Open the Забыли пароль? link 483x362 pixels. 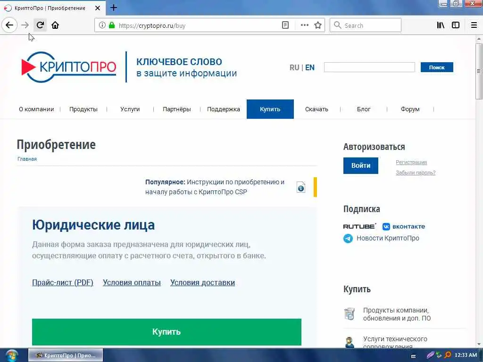[416, 173]
